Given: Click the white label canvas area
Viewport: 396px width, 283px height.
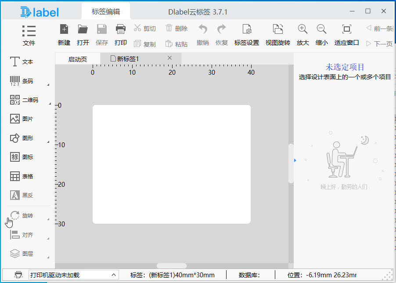Looking at the screenshot, I should (172, 164).
